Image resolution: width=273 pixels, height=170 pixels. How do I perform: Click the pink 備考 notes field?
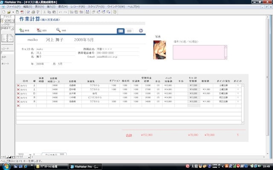(x=200, y=52)
